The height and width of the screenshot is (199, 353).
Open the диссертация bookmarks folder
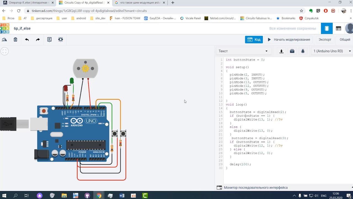pyautogui.click(x=41, y=18)
